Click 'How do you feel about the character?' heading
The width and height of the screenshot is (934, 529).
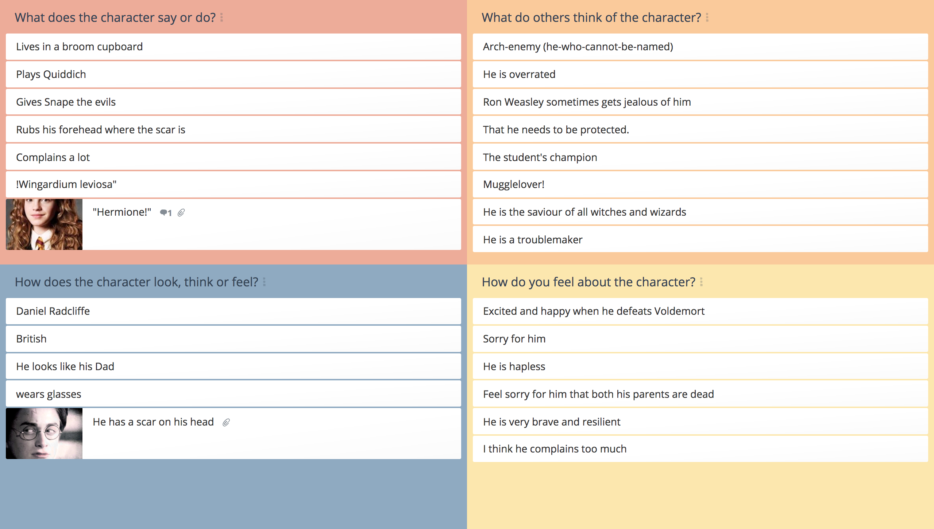click(x=588, y=282)
